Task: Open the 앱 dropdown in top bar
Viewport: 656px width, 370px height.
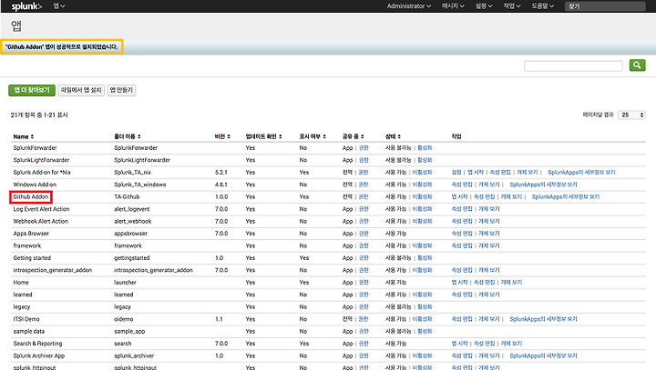Action: (59, 6)
